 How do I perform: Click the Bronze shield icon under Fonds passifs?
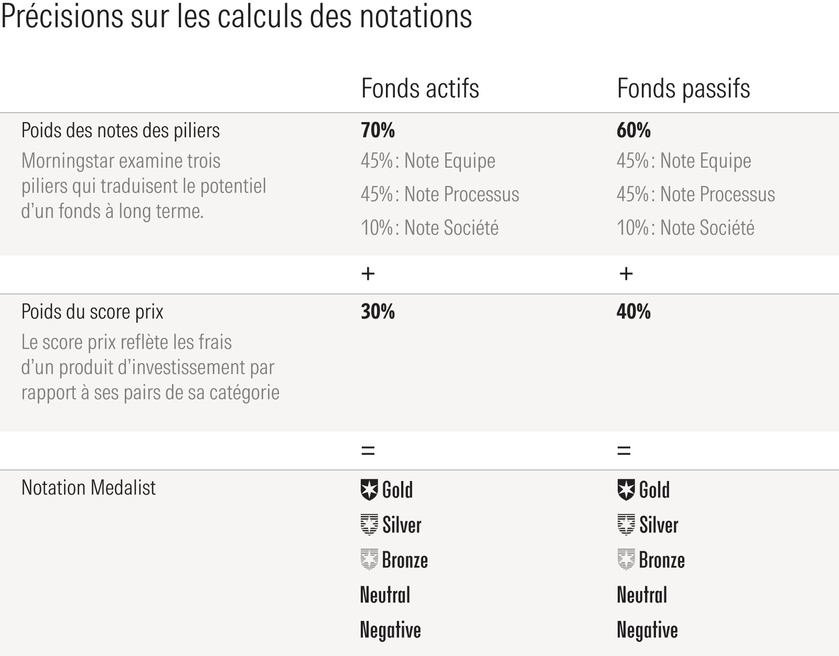[626, 560]
